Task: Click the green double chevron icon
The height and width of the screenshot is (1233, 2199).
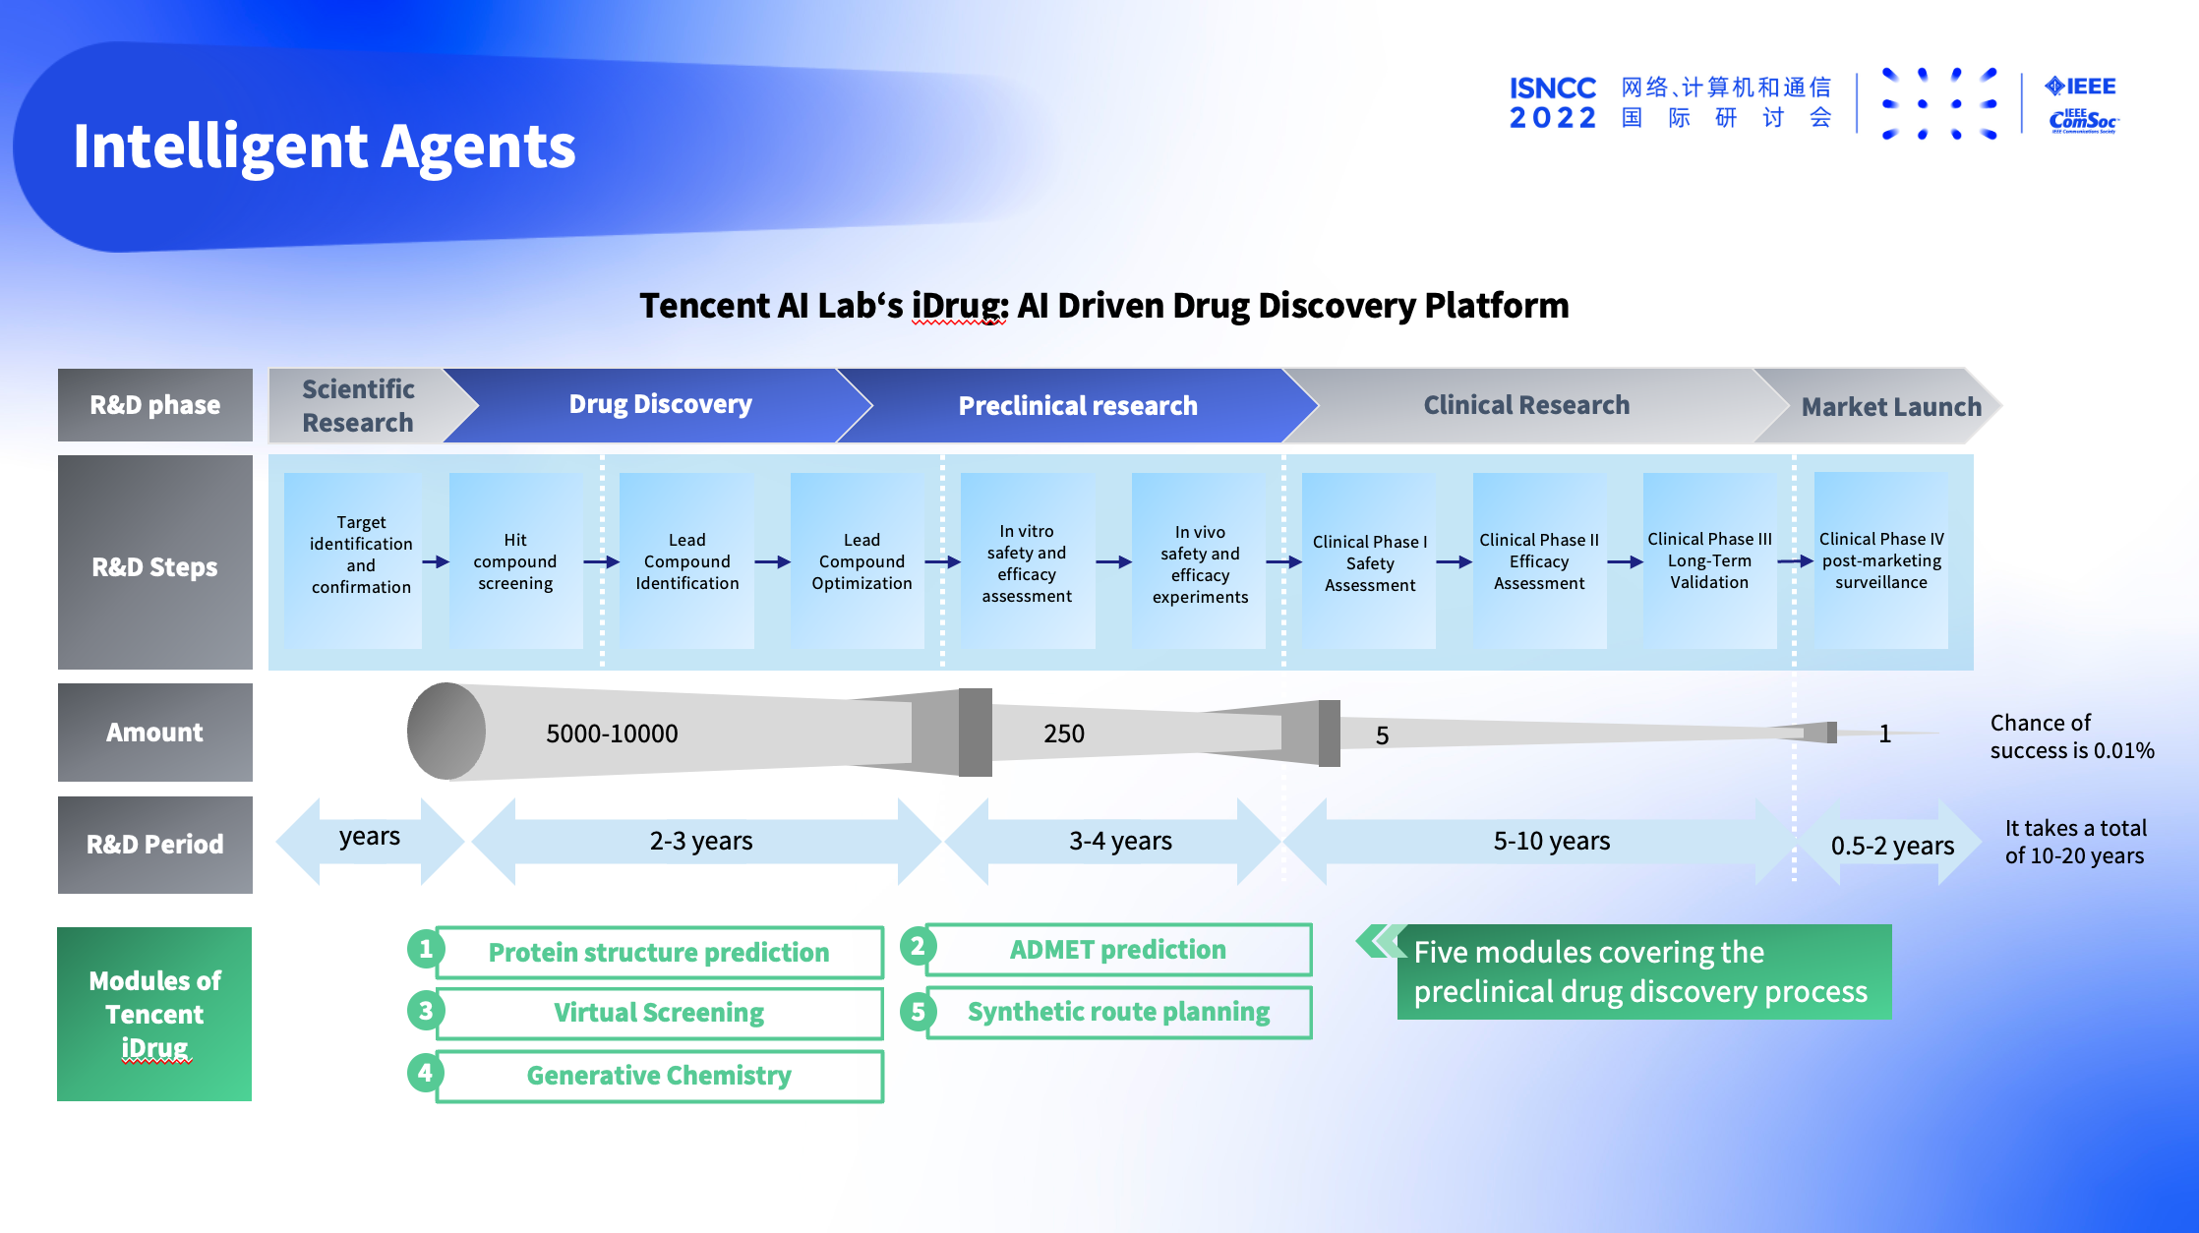Action: pos(1381,941)
